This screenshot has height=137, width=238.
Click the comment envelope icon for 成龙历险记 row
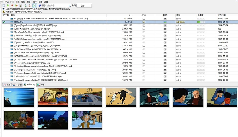click(x=144, y=22)
